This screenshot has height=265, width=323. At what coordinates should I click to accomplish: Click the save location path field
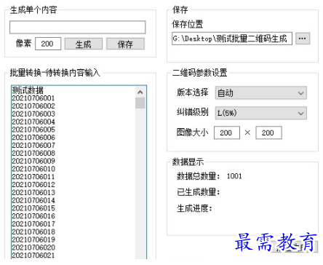(232, 39)
